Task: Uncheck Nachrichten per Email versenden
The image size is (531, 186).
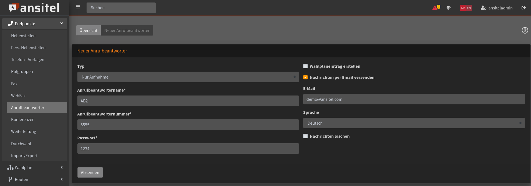Action: (x=305, y=77)
